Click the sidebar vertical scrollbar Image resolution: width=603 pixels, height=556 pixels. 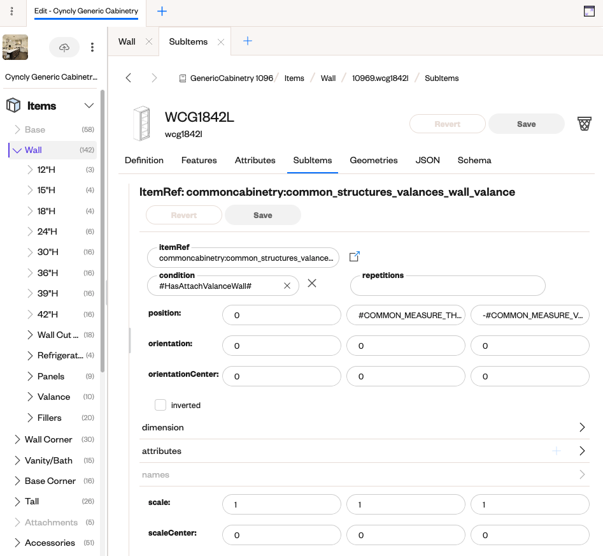pos(103,231)
